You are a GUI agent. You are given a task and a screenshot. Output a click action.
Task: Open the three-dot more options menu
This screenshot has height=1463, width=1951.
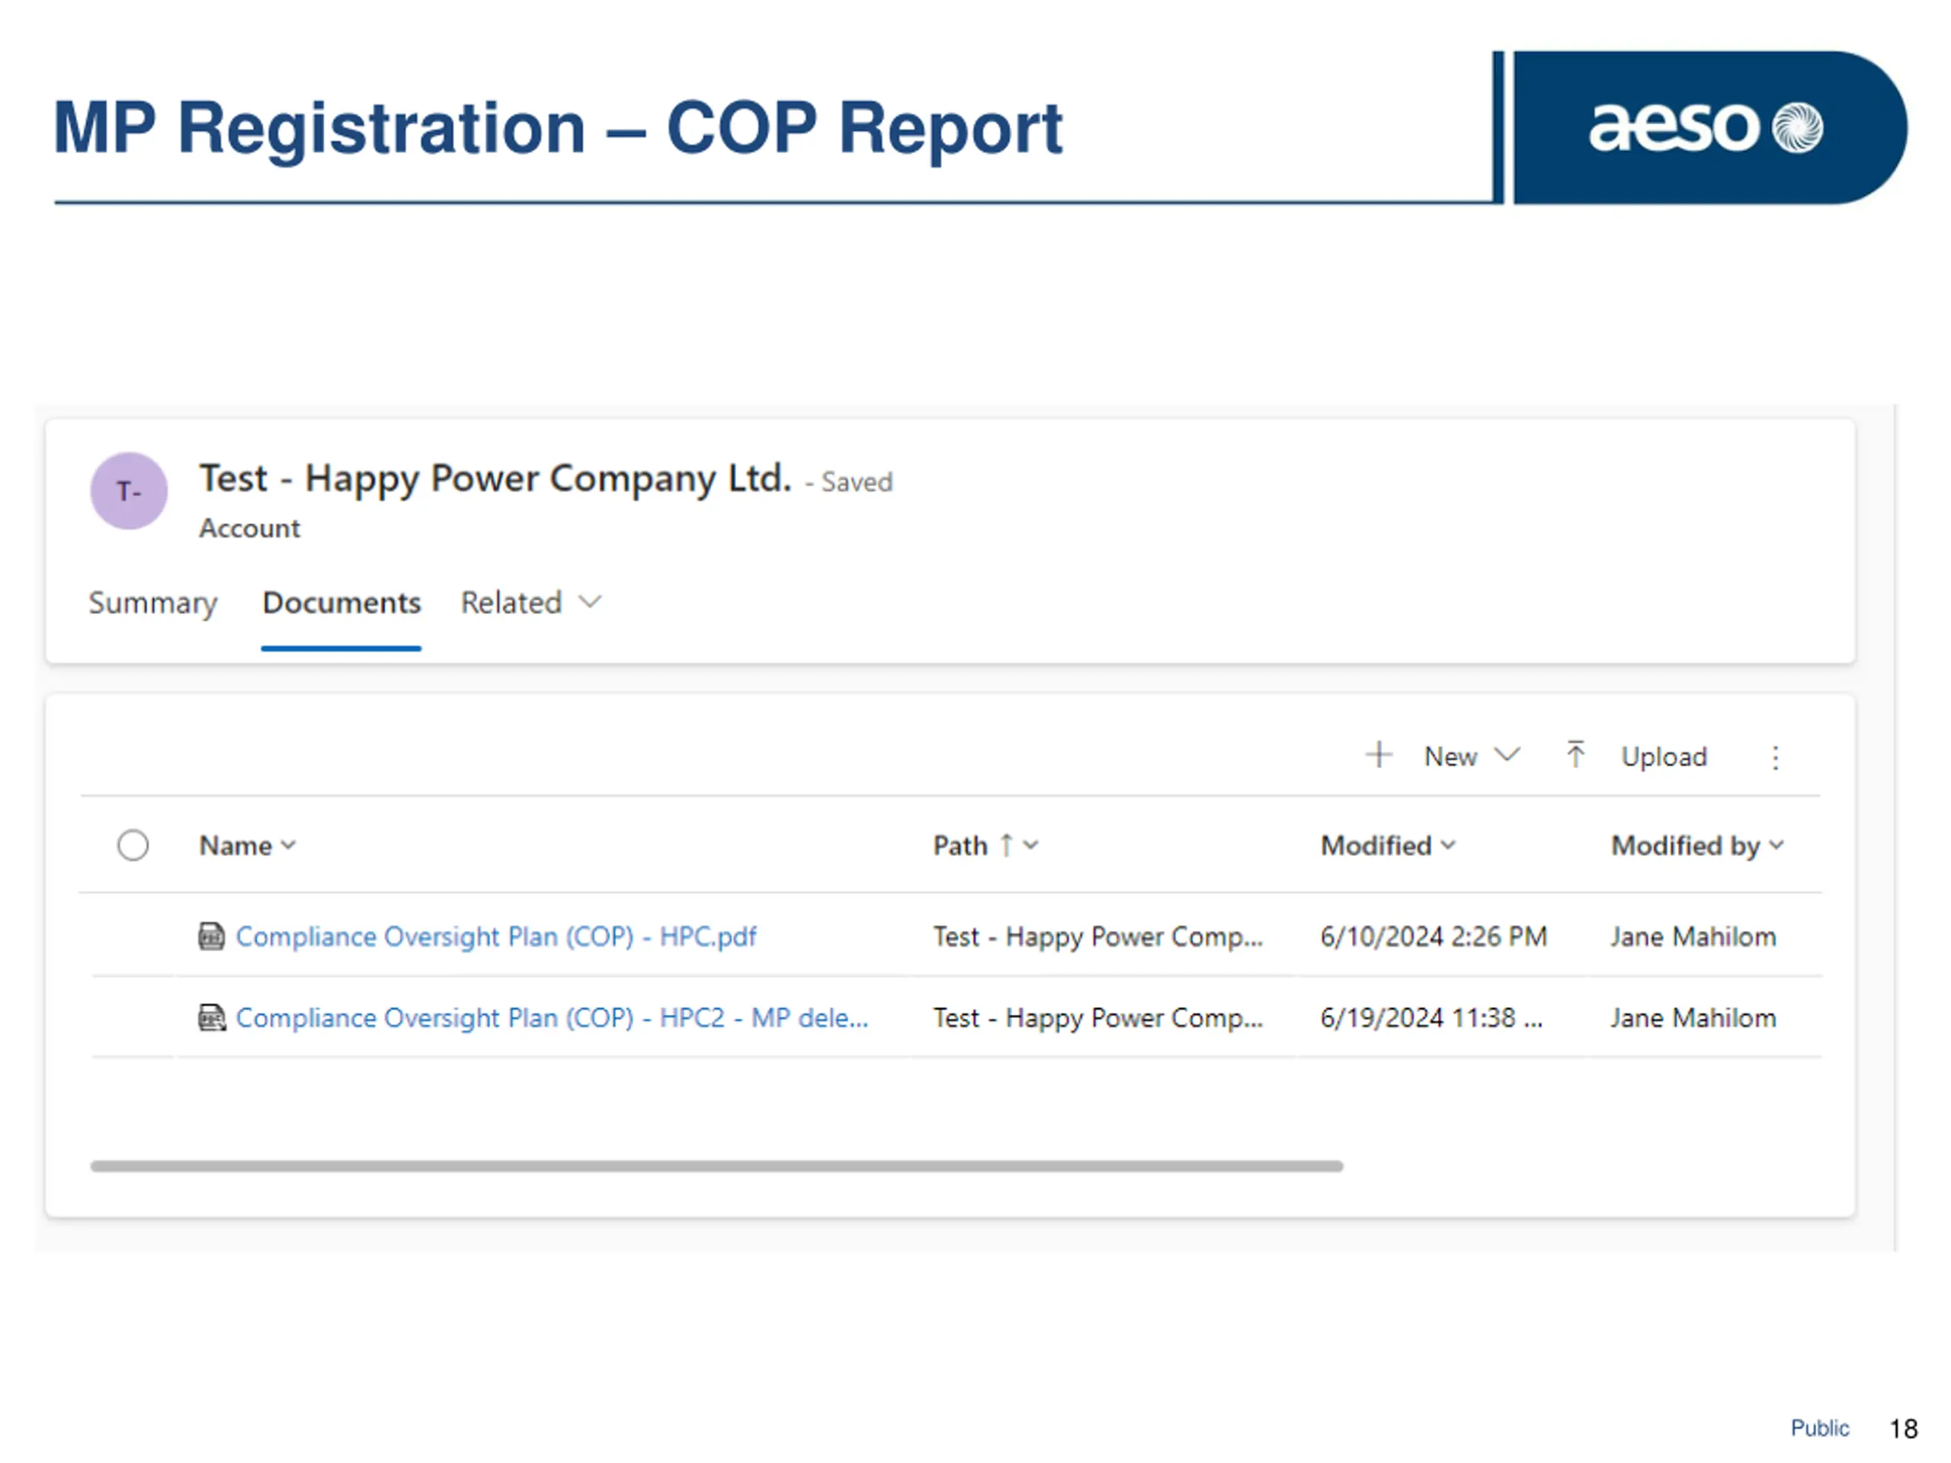pyautogui.click(x=1775, y=757)
